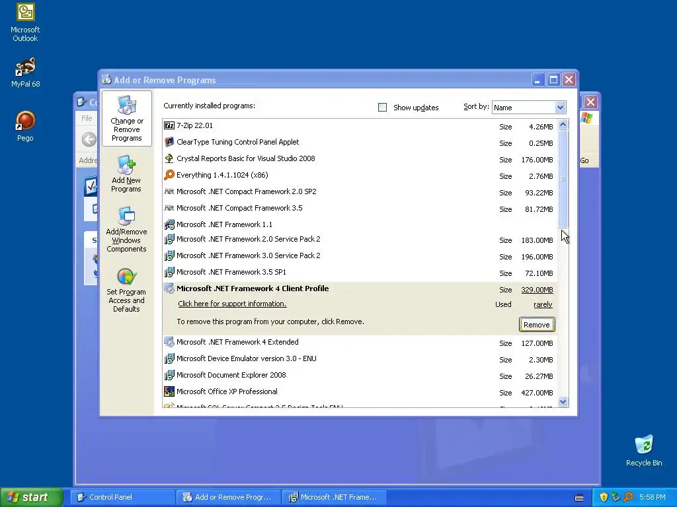
Task: Click scrollbar down arrow in program list
Action: coord(563,402)
